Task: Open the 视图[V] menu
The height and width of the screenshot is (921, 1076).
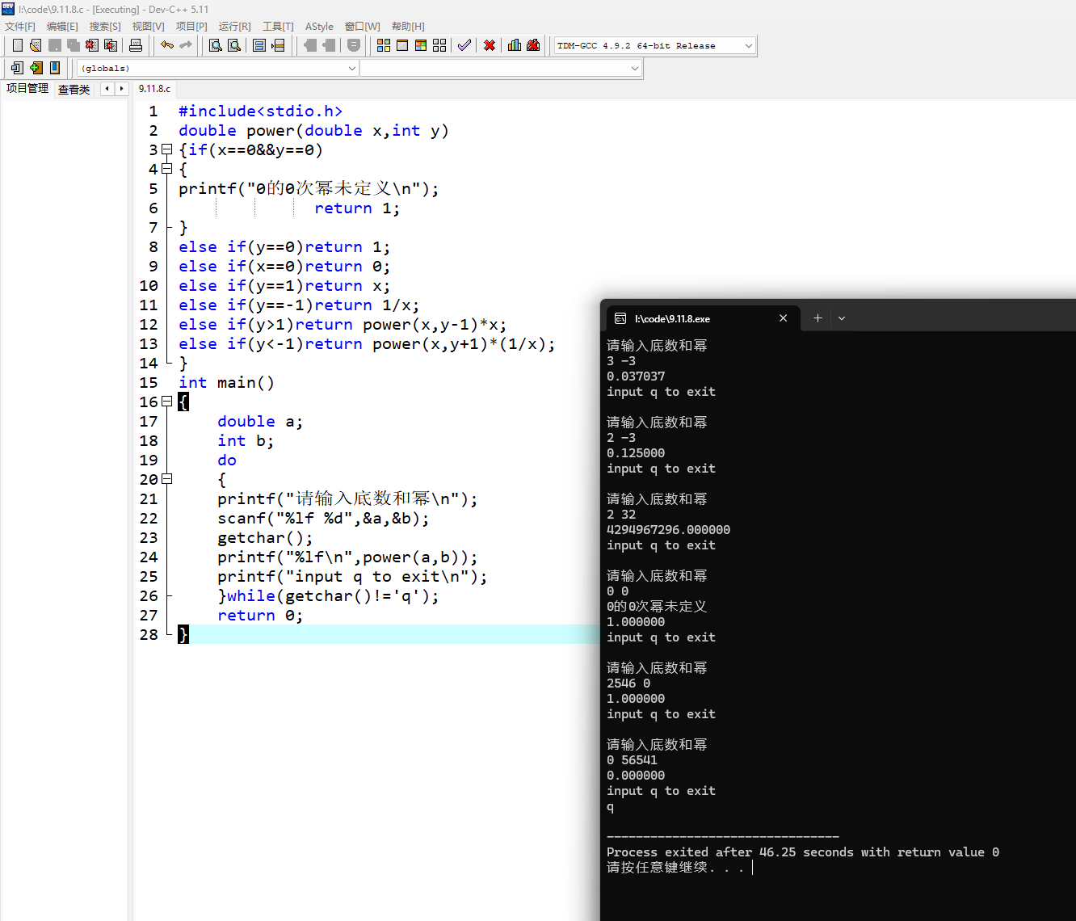Action: (x=149, y=27)
